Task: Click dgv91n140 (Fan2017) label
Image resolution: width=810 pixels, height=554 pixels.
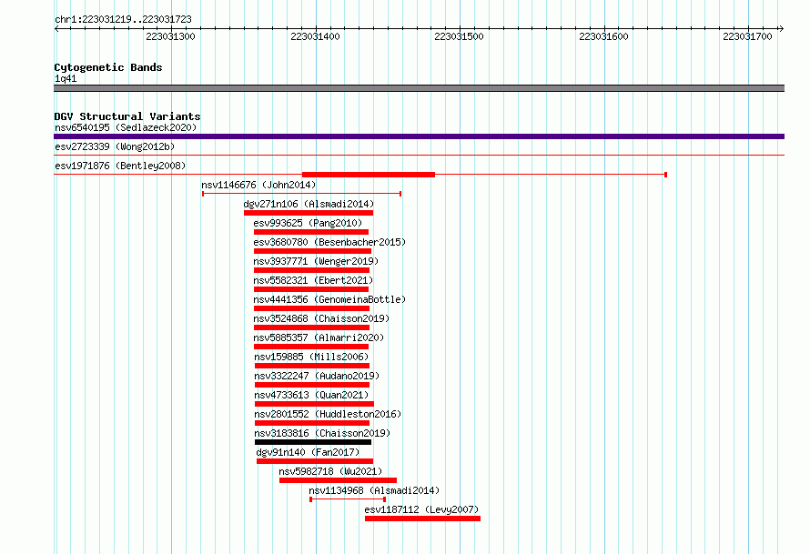Action: pyautogui.click(x=308, y=452)
